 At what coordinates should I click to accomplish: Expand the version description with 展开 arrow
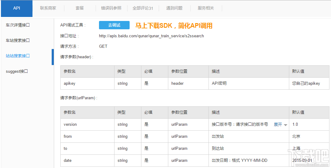(x=280, y=125)
